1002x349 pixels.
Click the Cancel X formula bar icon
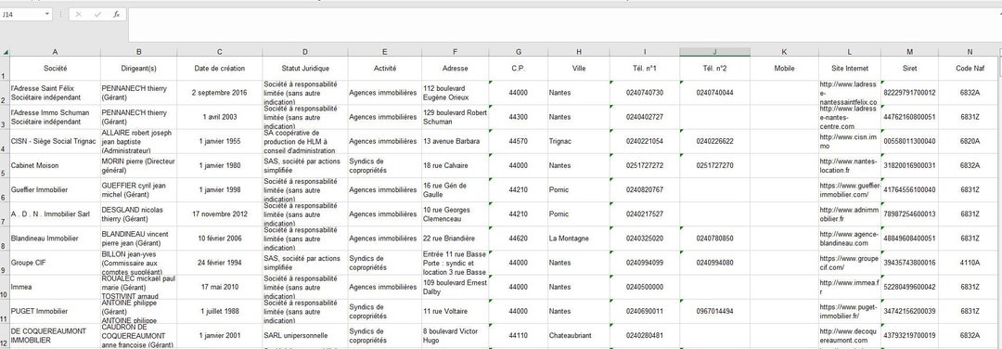(79, 14)
